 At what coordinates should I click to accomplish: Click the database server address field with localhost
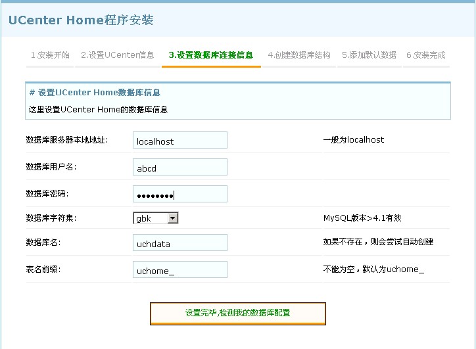[180, 140]
